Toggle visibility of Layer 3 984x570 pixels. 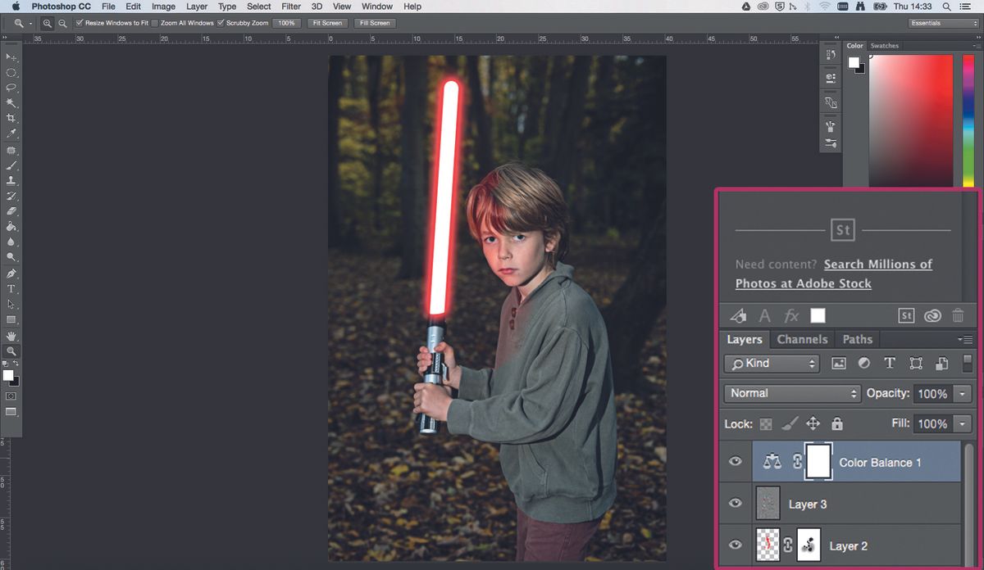point(736,504)
